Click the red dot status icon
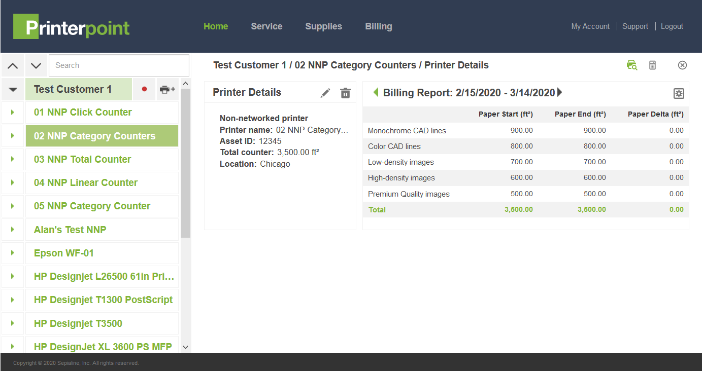 point(144,89)
